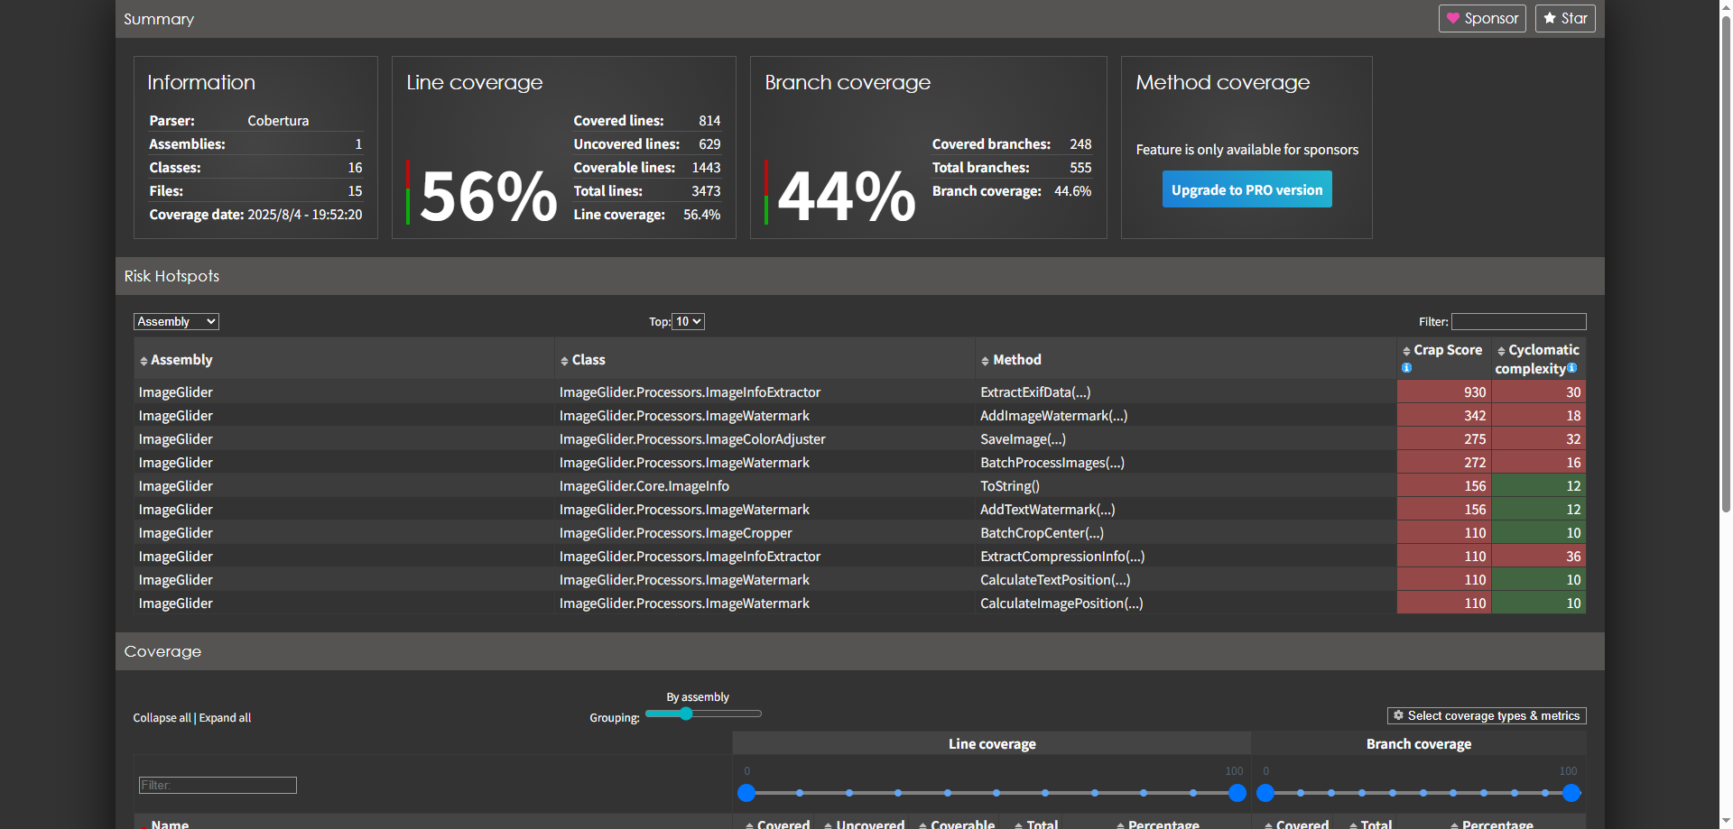Click Collapse all link
1733x829 pixels.
162,718
